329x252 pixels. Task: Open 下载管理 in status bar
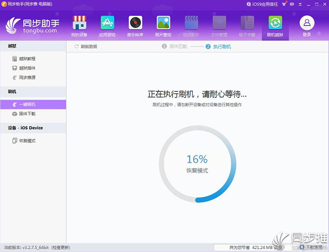pyautogui.click(x=311, y=247)
